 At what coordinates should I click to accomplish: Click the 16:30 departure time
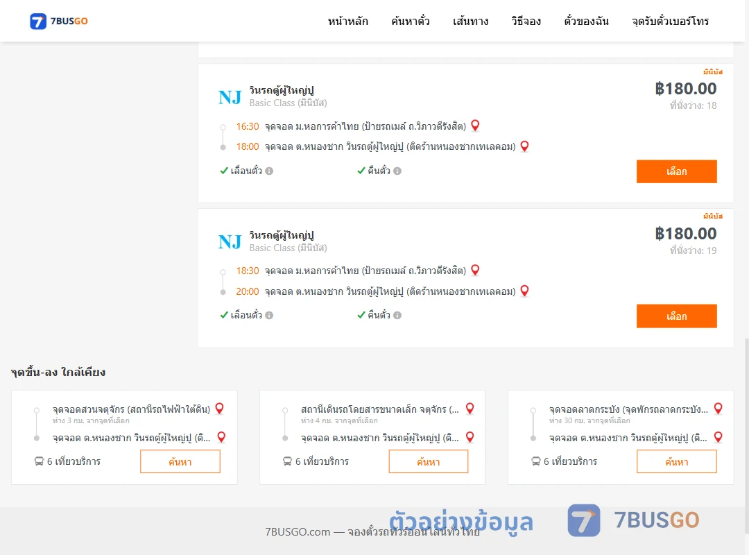[x=248, y=126]
